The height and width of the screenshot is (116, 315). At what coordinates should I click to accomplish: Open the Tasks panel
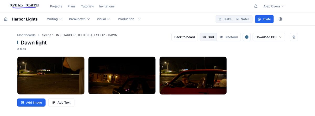coord(225,19)
